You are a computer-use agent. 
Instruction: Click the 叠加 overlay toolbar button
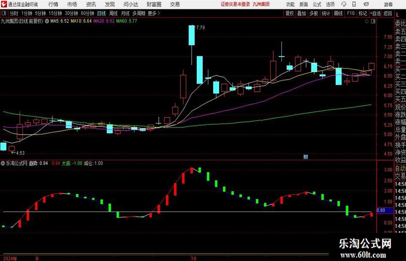pos(302,13)
